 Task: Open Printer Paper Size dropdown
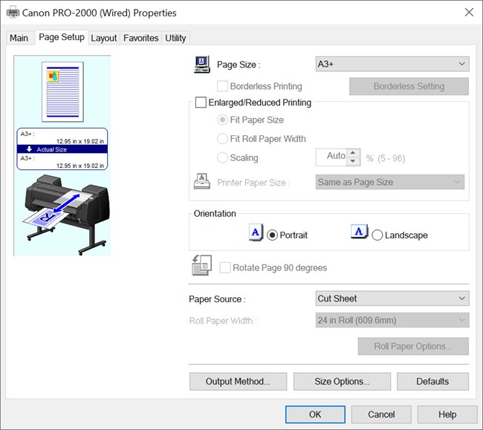pyautogui.click(x=389, y=182)
